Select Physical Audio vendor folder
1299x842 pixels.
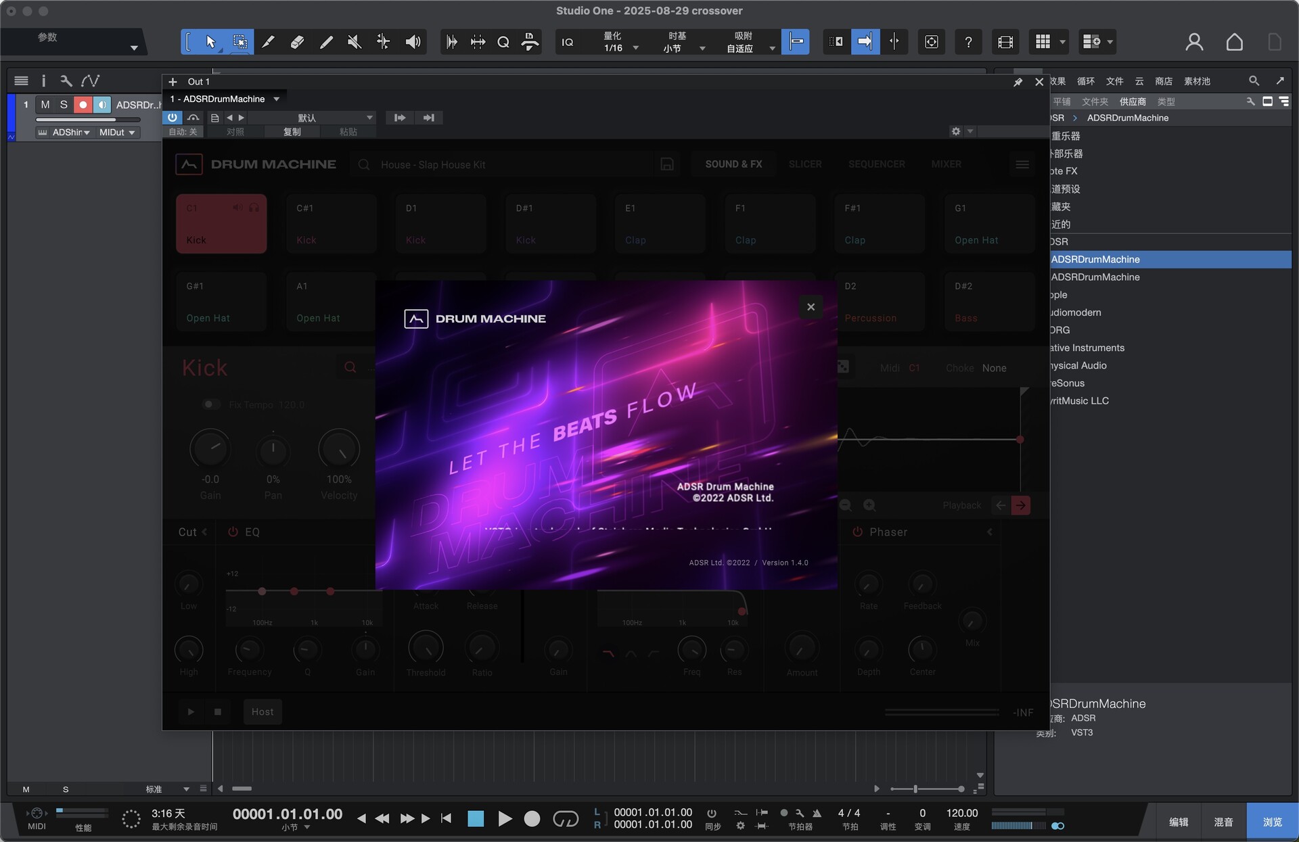pos(1170,365)
